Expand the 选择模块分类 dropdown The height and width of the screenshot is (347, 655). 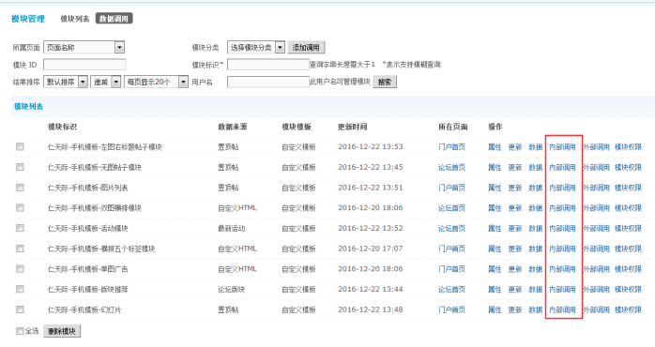(x=256, y=48)
